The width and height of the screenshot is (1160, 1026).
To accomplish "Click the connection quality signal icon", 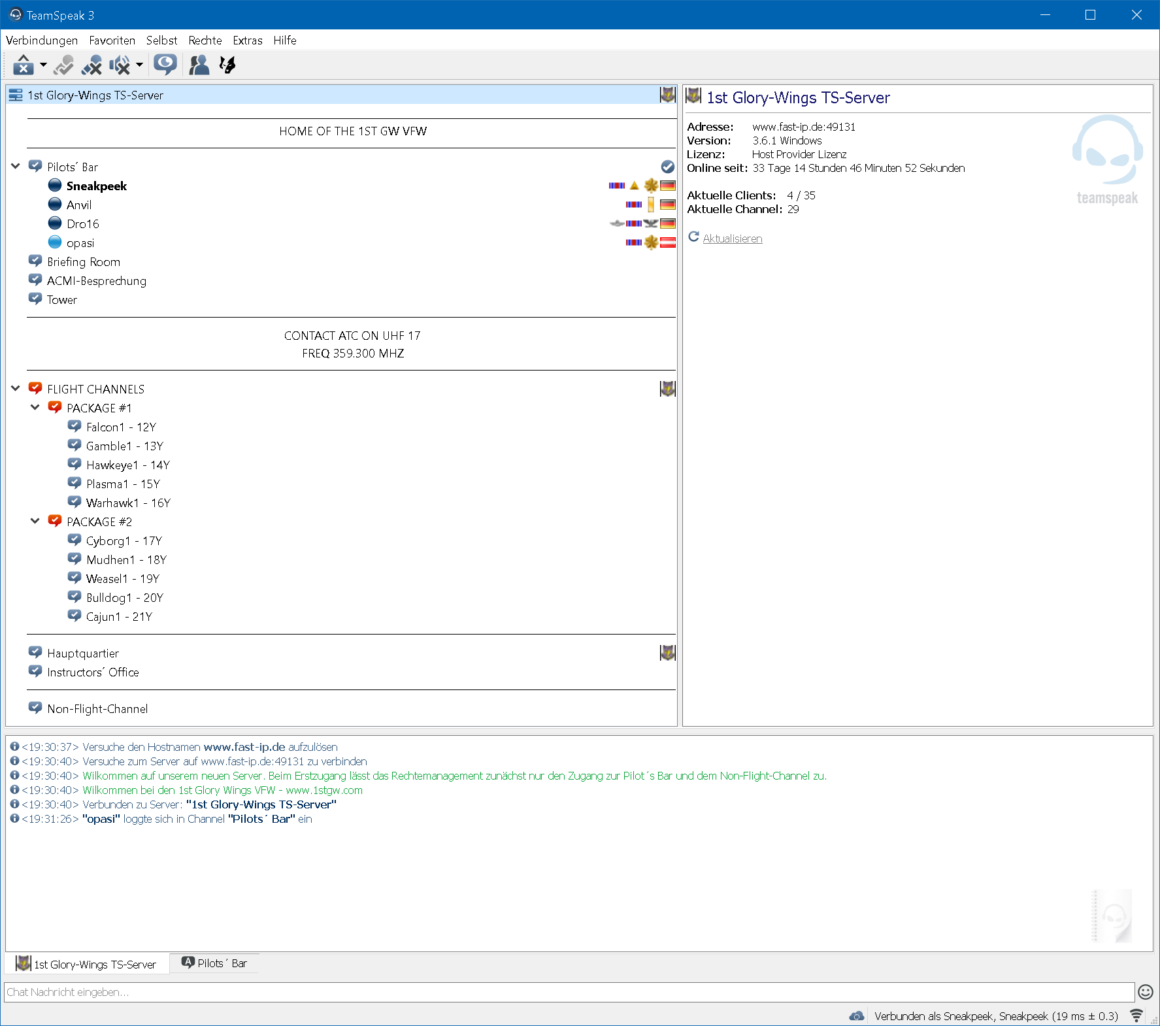I will point(1136,1016).
